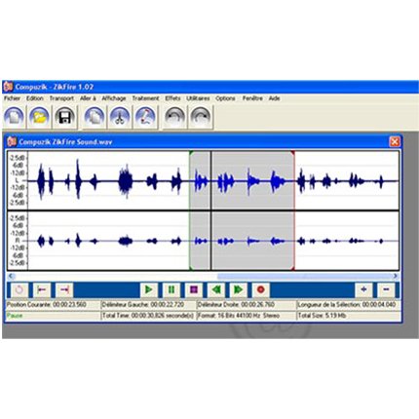Click the green left selection delimiter line
Viewport: 419px width, 419px height.
[190, 210]
